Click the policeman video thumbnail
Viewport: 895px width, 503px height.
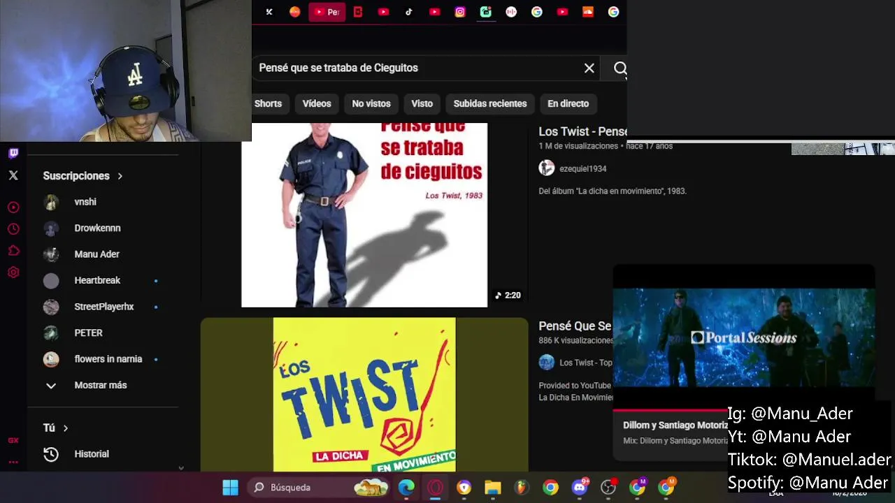[x=364, y=215]
